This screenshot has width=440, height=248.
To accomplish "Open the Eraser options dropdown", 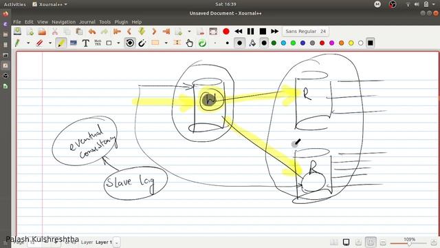I will pyautogui.click(x=50, y=43).
